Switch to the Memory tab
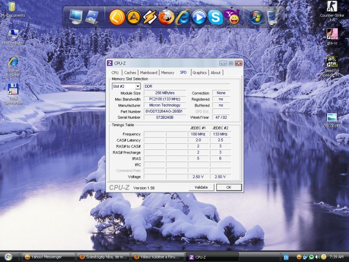The width and height of the screenshot is (349, 262). [168, 72]
